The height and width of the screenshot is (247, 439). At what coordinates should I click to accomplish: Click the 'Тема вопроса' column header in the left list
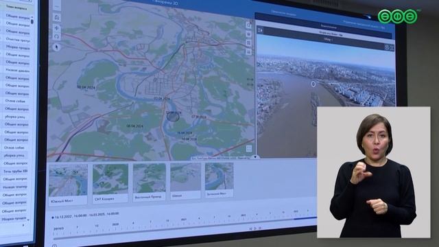tap(16, 8)
